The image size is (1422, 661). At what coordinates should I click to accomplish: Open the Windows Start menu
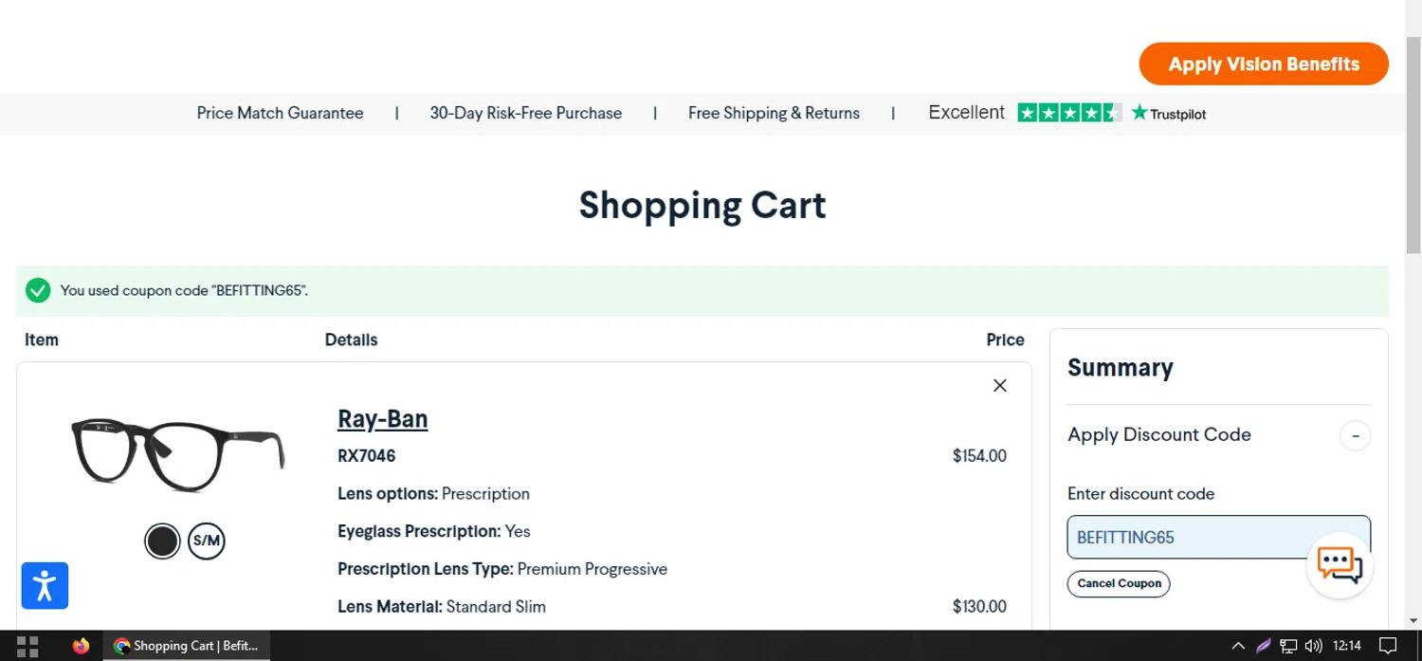(x=27, y=646)
